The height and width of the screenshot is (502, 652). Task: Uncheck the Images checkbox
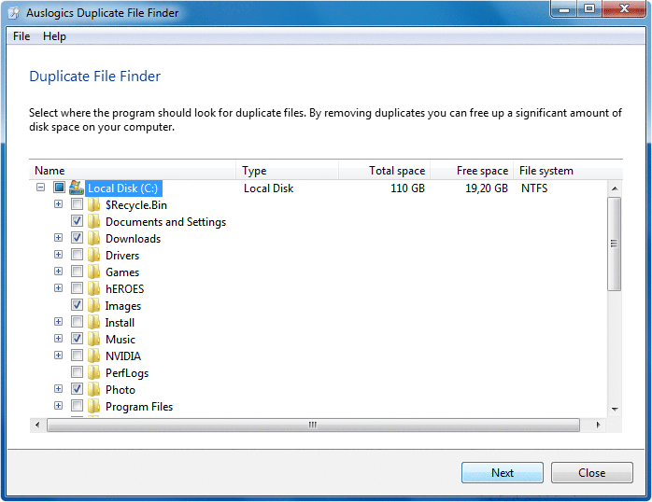coord(77,305)
